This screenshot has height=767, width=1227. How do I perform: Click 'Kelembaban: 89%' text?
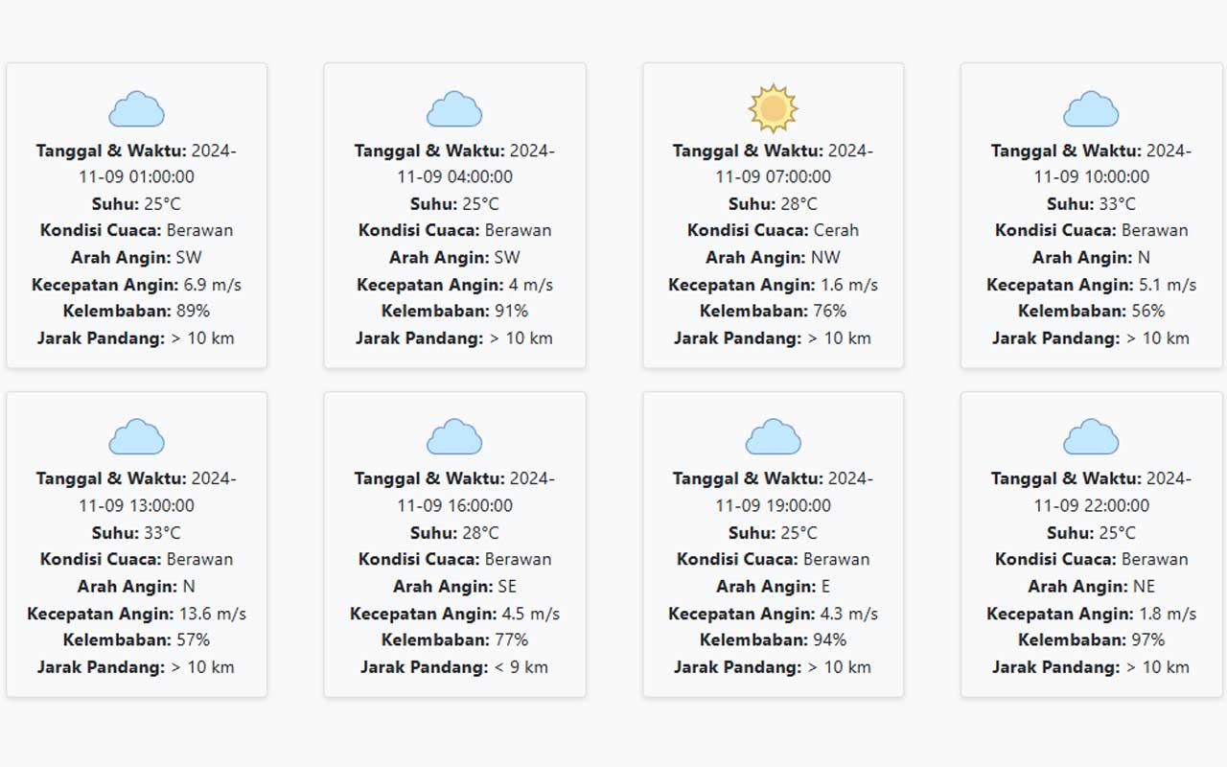tap(136, 311)
